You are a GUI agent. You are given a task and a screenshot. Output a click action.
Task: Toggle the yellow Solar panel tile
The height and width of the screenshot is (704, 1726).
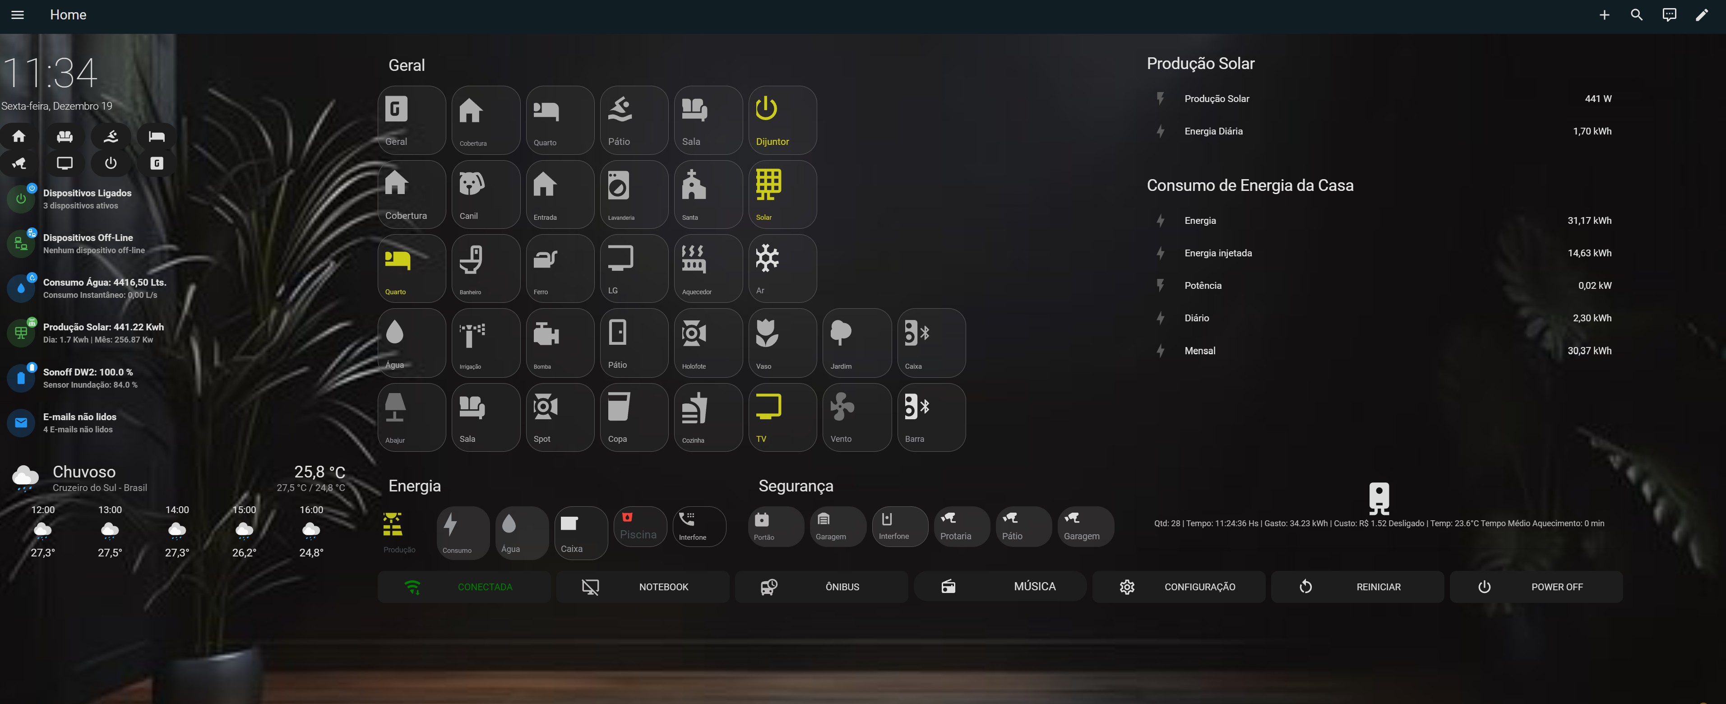(782, 194)
